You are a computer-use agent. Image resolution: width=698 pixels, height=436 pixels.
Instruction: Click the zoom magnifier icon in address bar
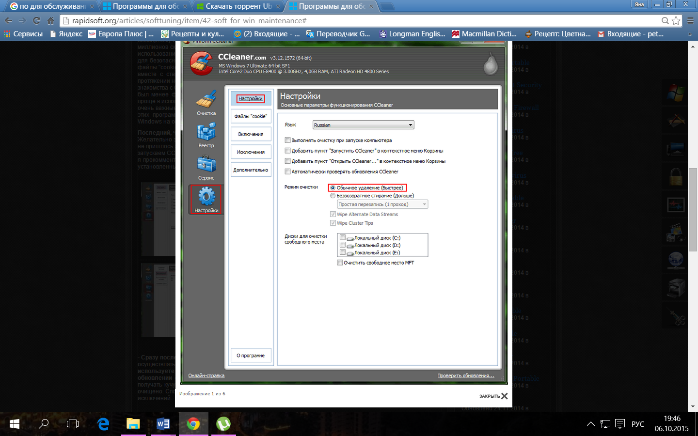(x=665, y=20)
